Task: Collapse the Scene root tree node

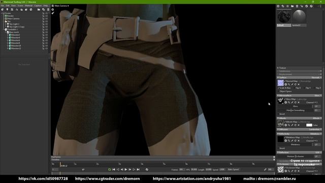Action: (2, 13)
